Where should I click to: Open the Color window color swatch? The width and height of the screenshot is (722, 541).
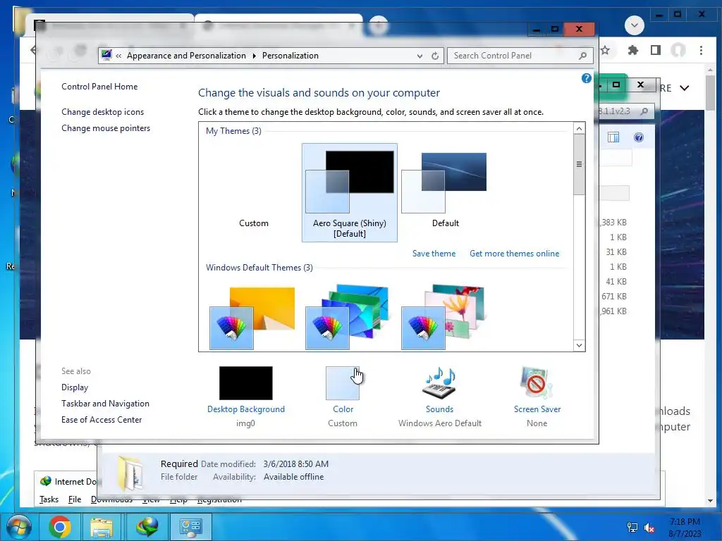tap(343, 383)
